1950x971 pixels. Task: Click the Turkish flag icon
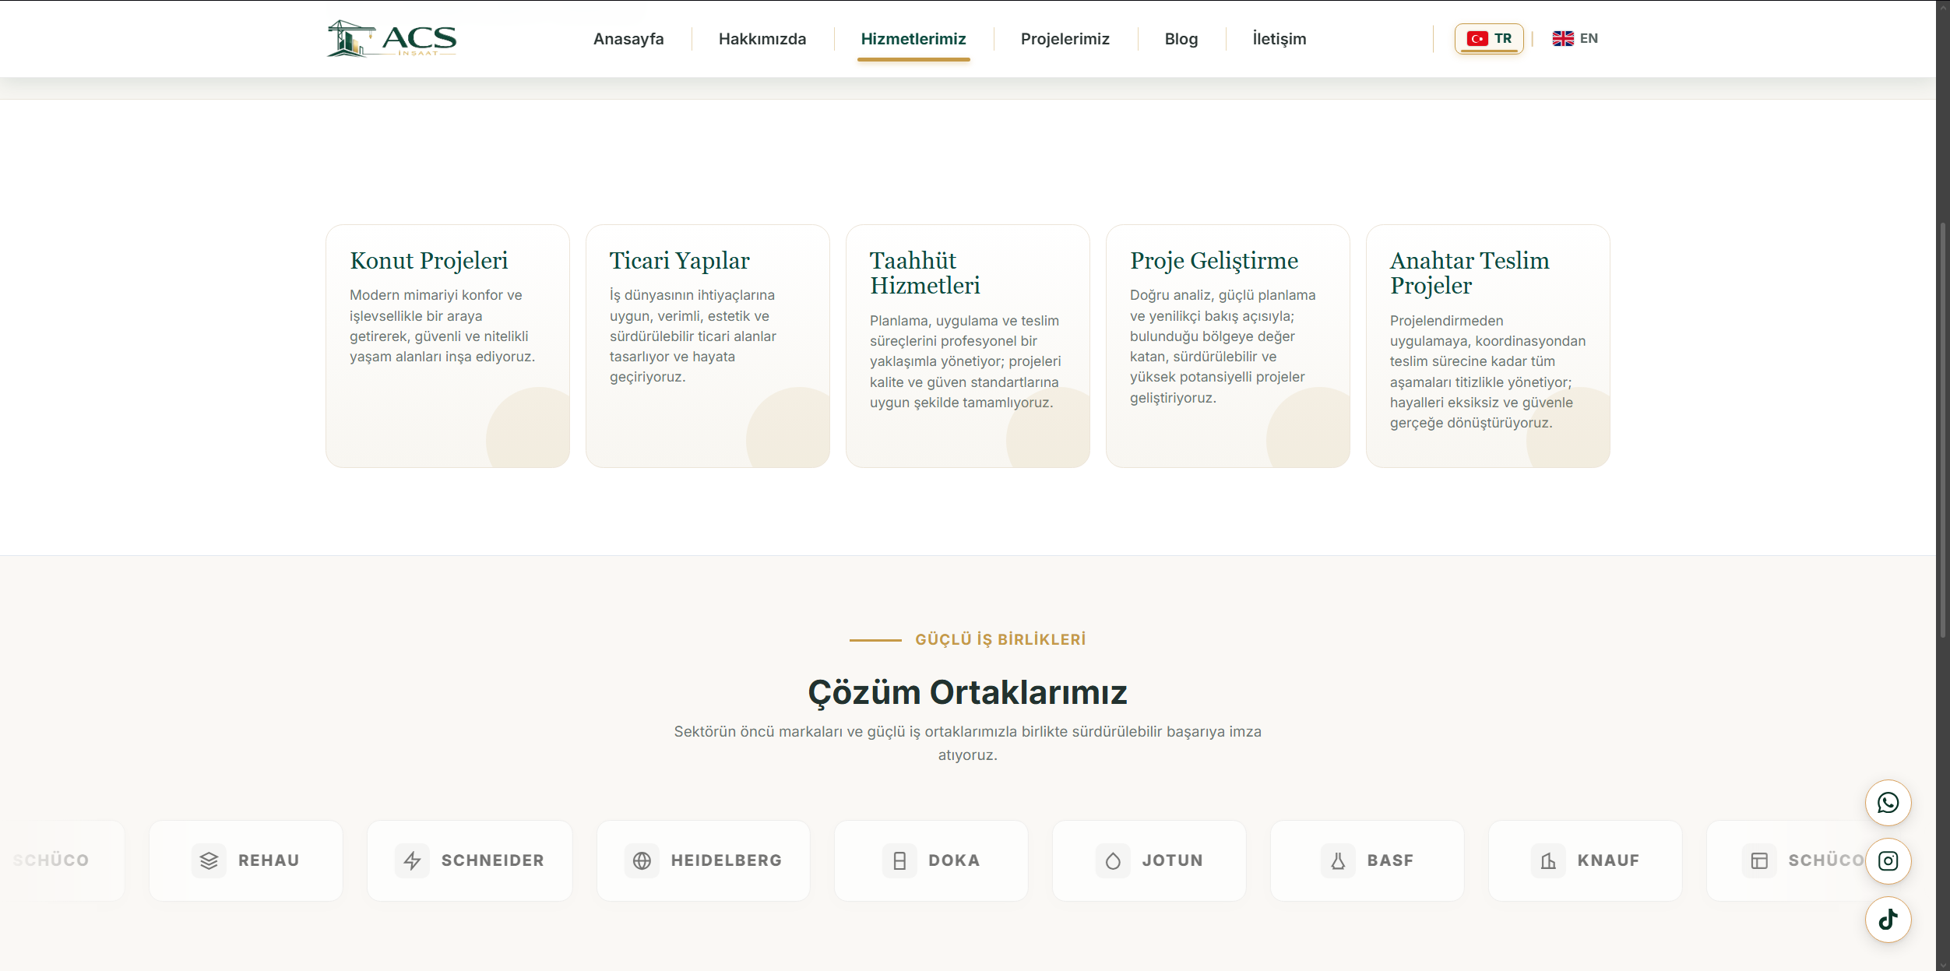click(x=1477, y=38)
